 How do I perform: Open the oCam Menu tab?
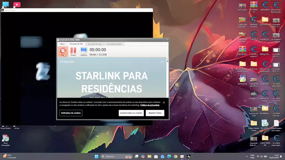pos(62,44)
